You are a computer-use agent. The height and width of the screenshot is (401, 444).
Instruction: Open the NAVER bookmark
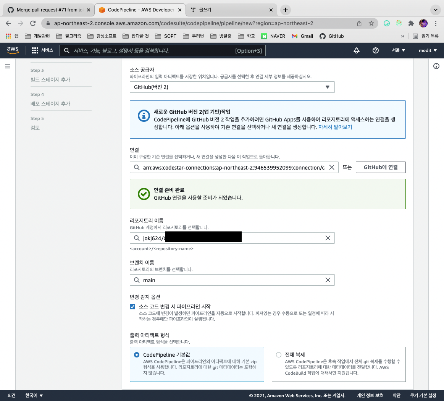pyautogui.click(x=273, y=36)
